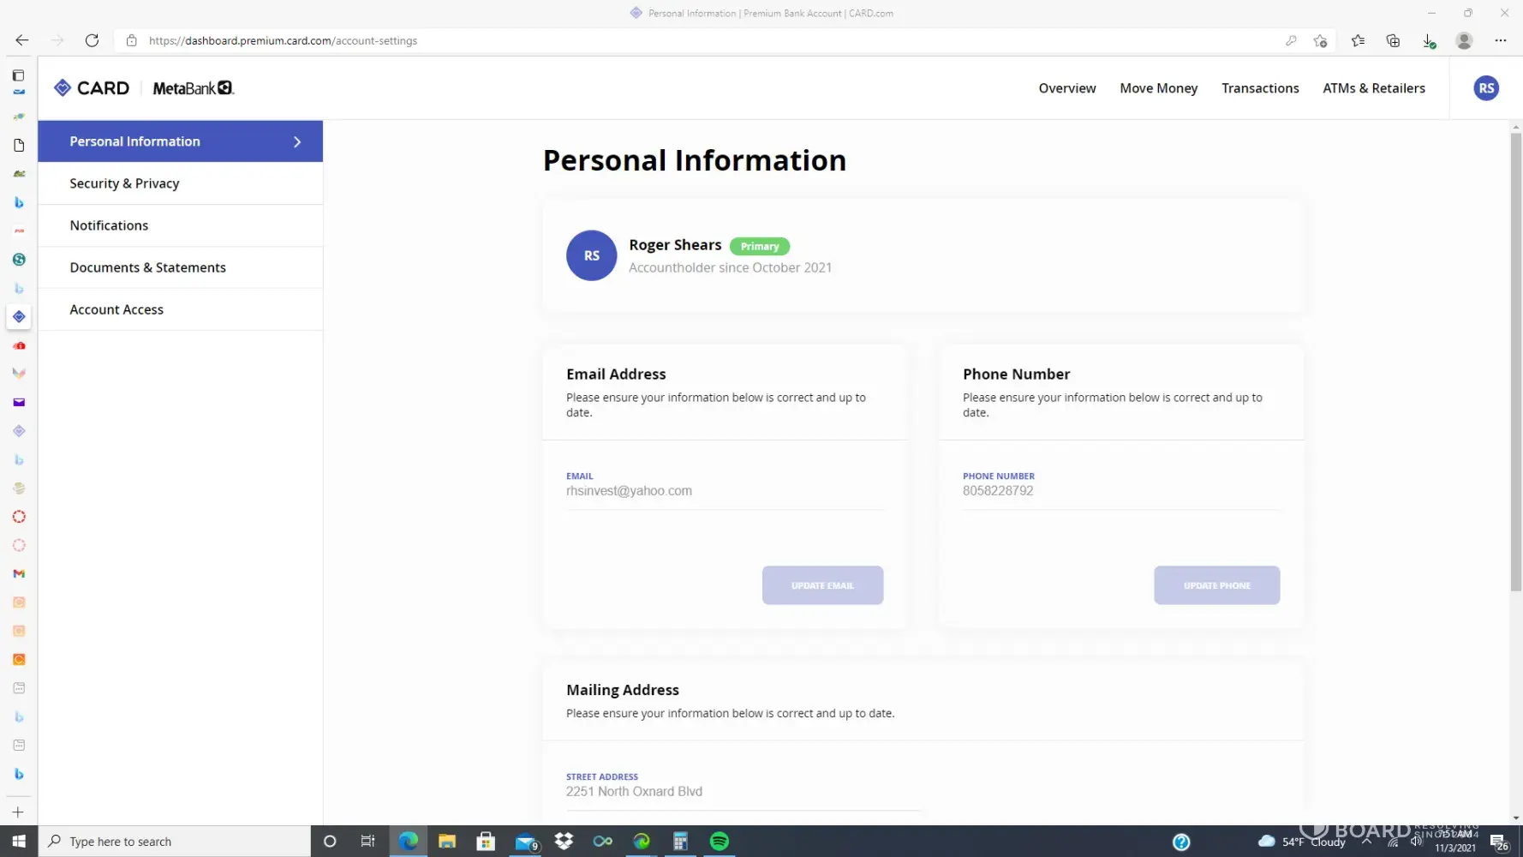Viewport: 1523px width, 857px height.
Task: Expand Personal Information chevron arrow
Action: tap(297, 142)
